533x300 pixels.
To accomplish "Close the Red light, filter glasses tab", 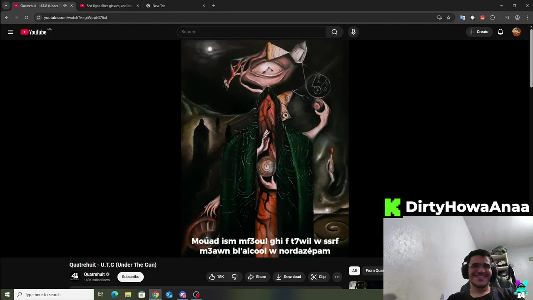I will pos(138,6).
